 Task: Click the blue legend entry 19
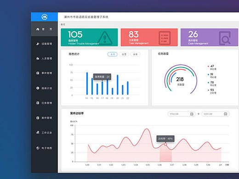click(212, 75)
